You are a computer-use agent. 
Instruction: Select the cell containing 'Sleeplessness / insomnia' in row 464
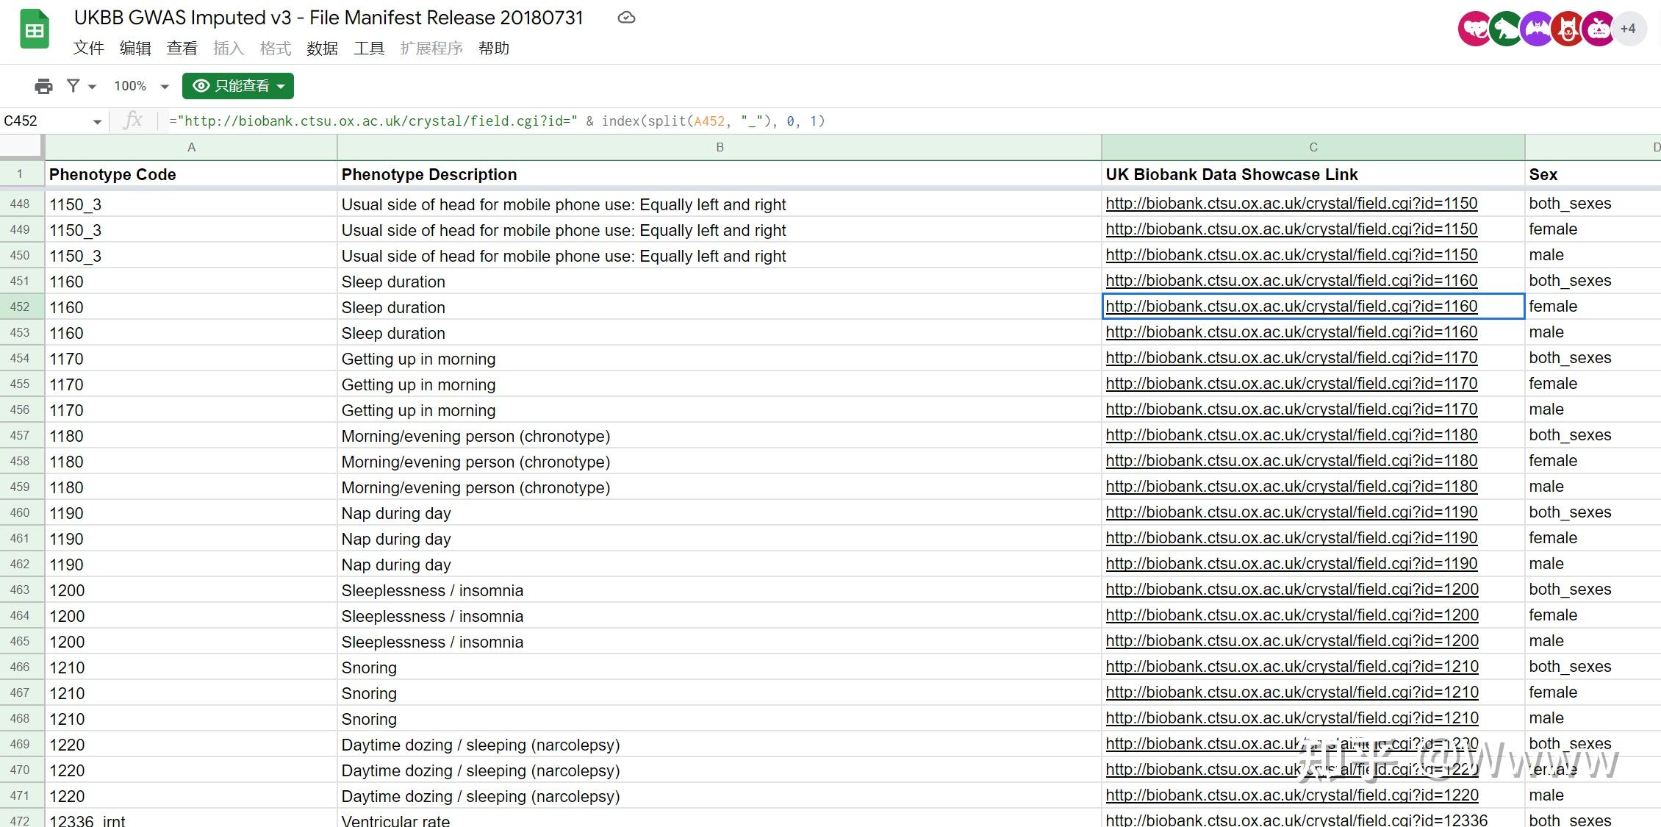pos(432,616)
